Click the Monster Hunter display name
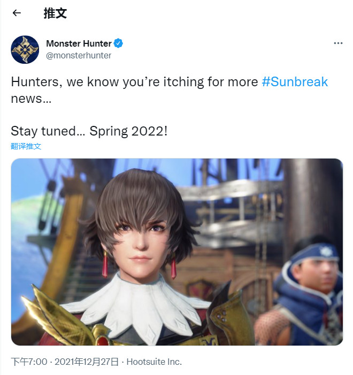Viewport: 353px width, 375px height. 79,43
